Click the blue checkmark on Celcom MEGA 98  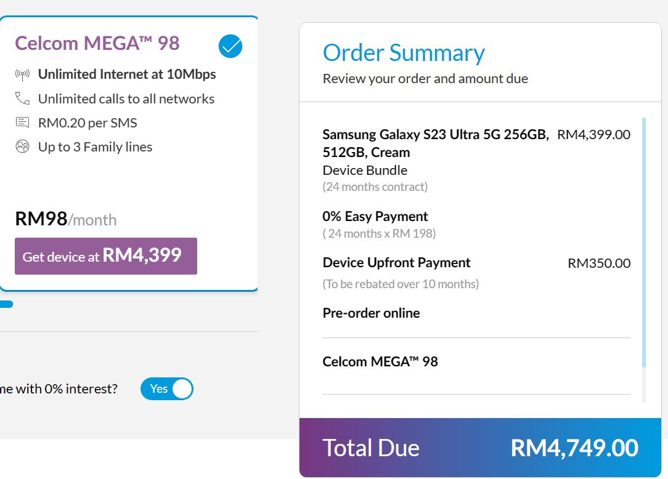tap(230, 46)
